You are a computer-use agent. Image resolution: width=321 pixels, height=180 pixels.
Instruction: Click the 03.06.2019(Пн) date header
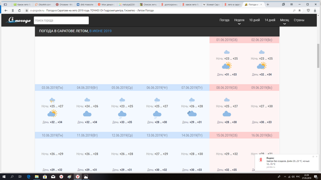[x=53, y=88]
